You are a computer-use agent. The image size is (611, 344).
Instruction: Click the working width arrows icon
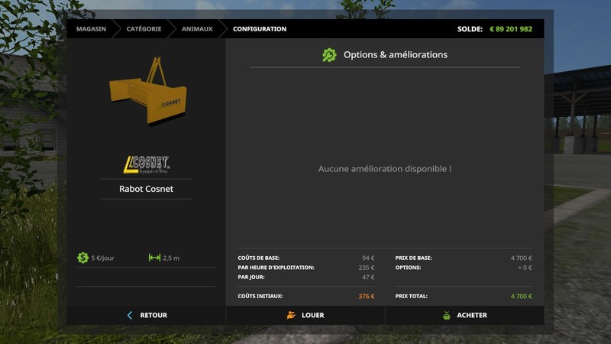pos(154,258)
